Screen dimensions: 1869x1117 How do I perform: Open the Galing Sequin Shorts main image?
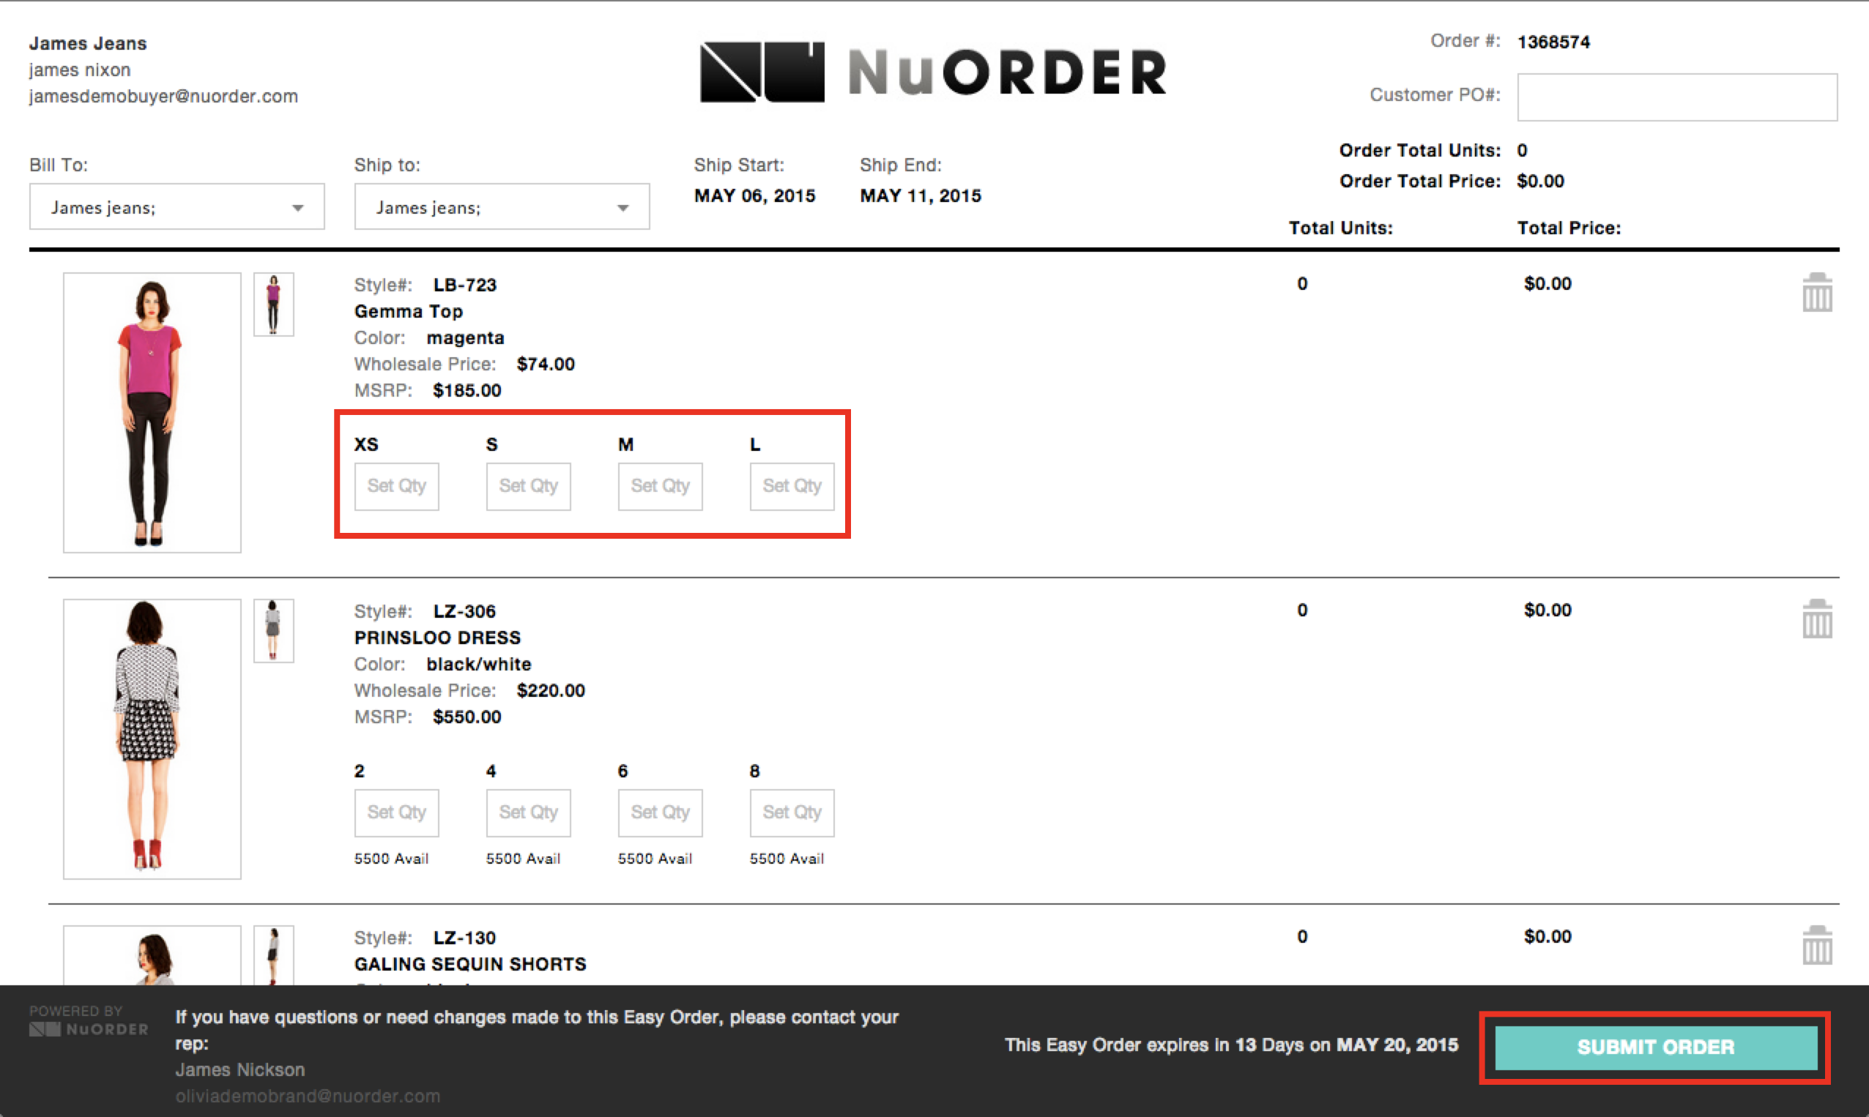pos(152,955)
